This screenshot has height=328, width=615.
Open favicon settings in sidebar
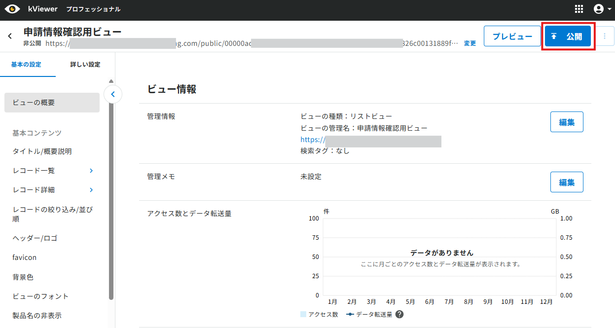coord(25,257)
